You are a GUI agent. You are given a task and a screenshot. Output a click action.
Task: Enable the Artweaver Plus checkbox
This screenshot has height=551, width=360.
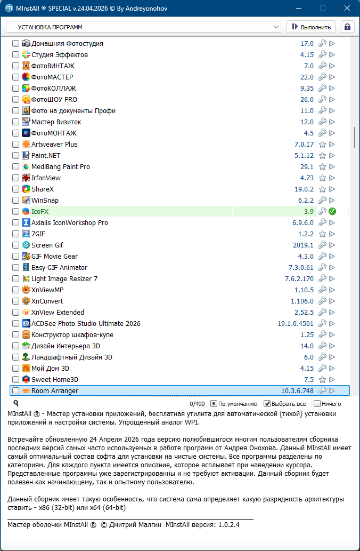15,145
